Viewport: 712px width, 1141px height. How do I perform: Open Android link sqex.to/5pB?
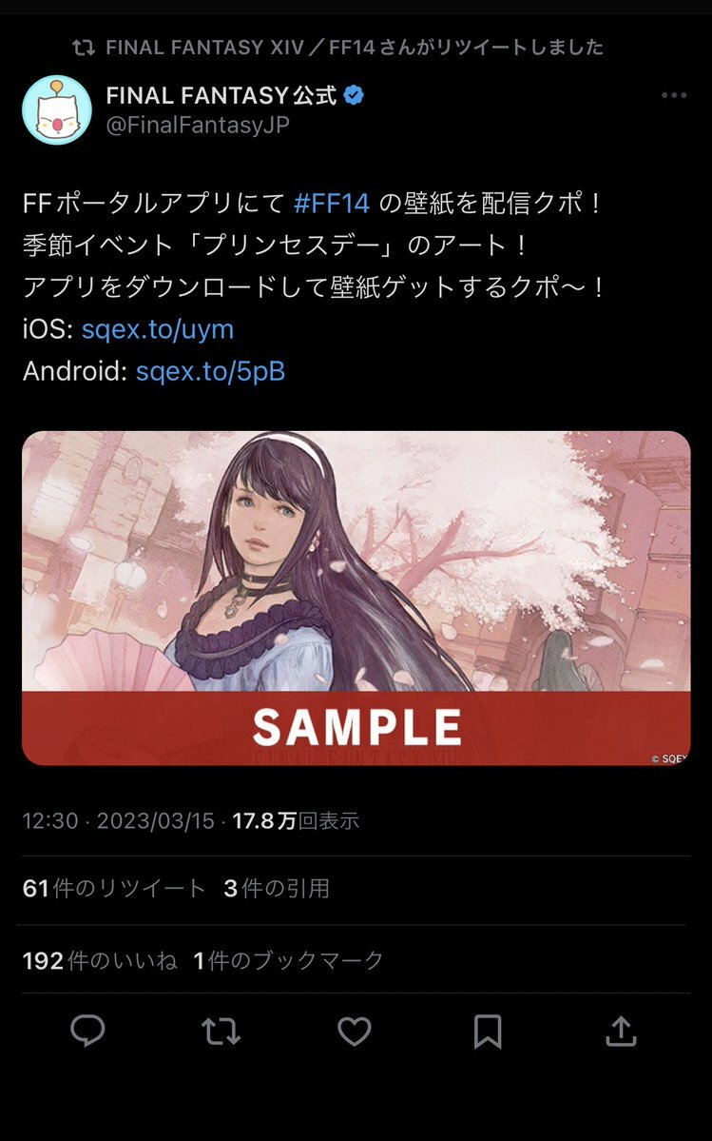(210, 371)
